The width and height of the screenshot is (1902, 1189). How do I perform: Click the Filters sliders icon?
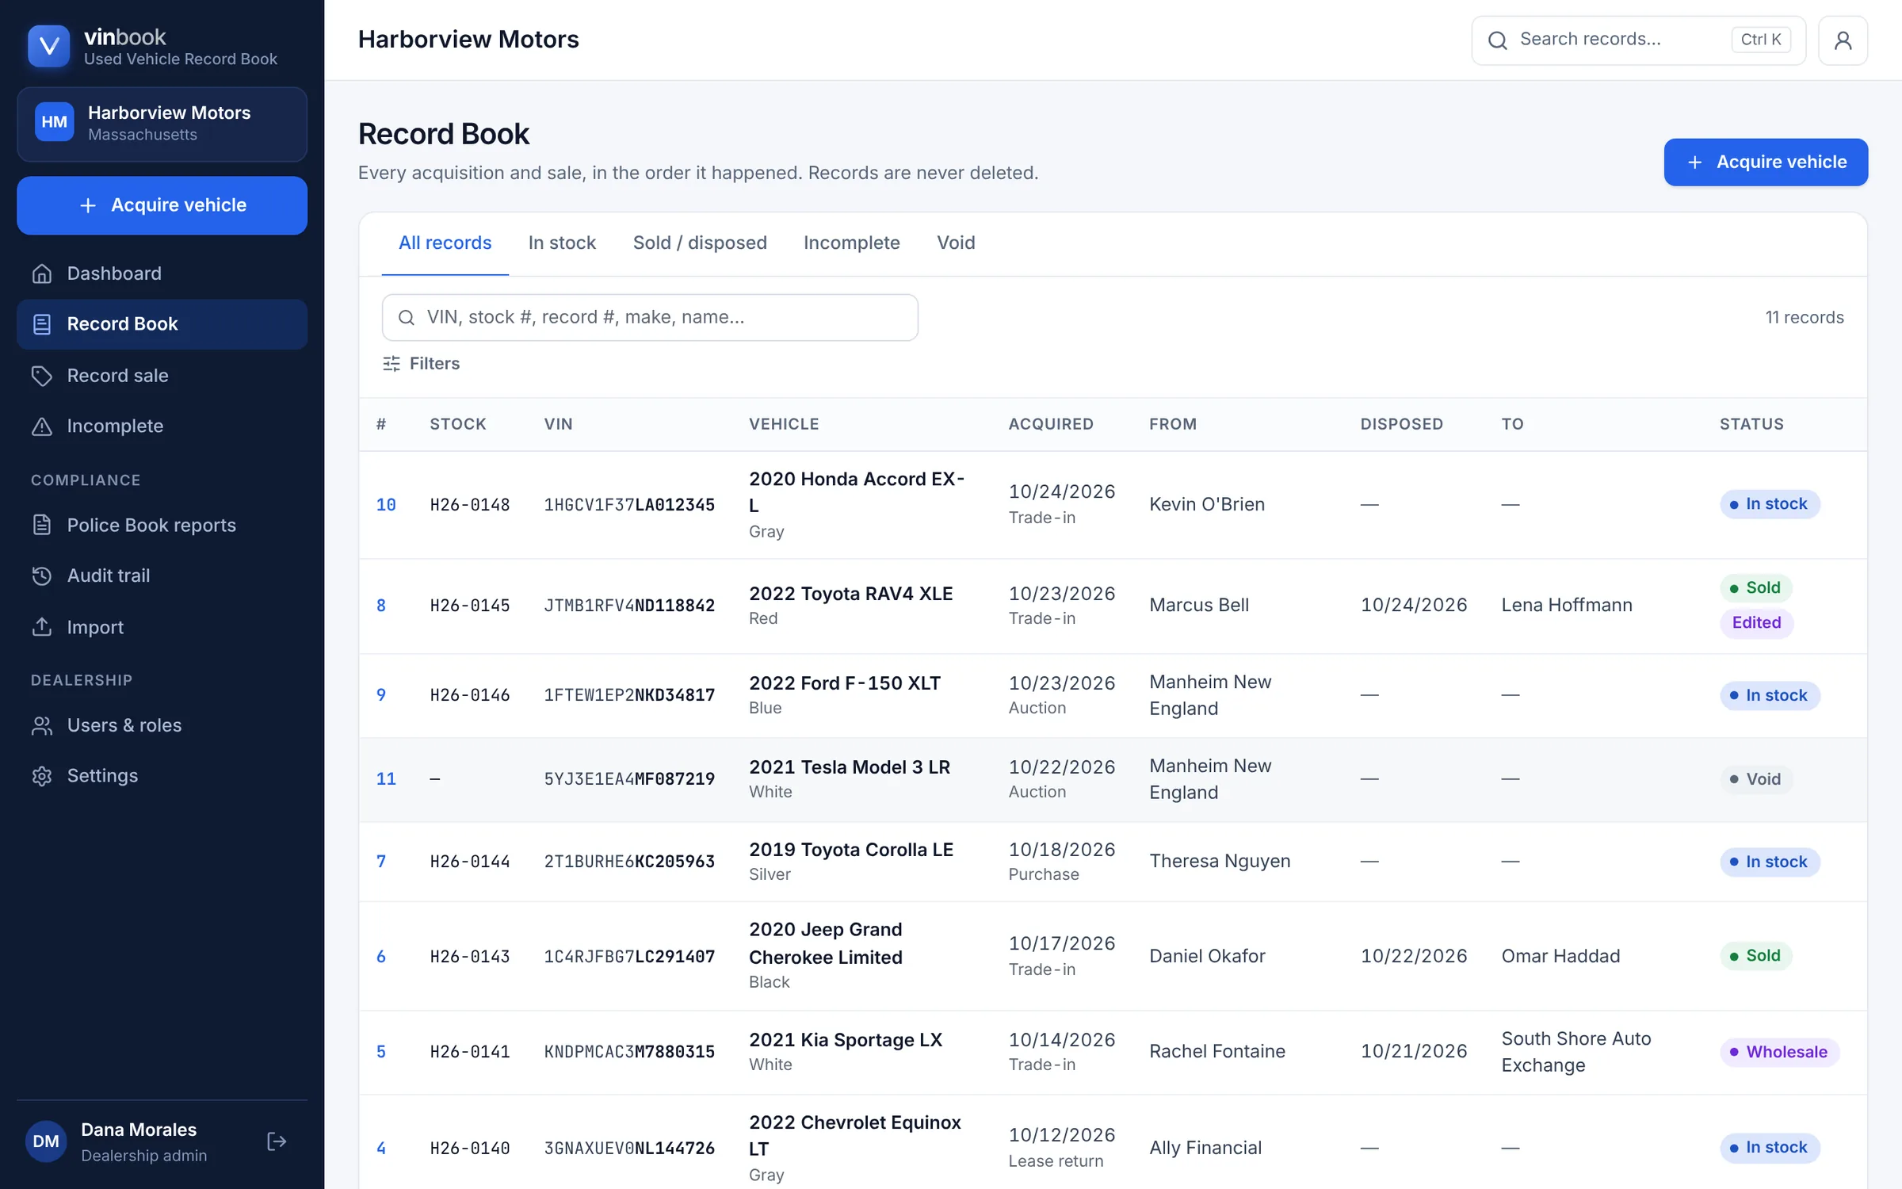click(391, 364)
